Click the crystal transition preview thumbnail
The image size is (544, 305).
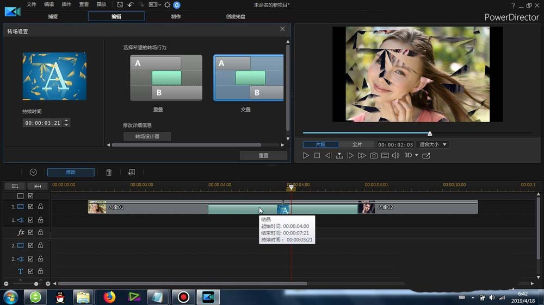54,76
